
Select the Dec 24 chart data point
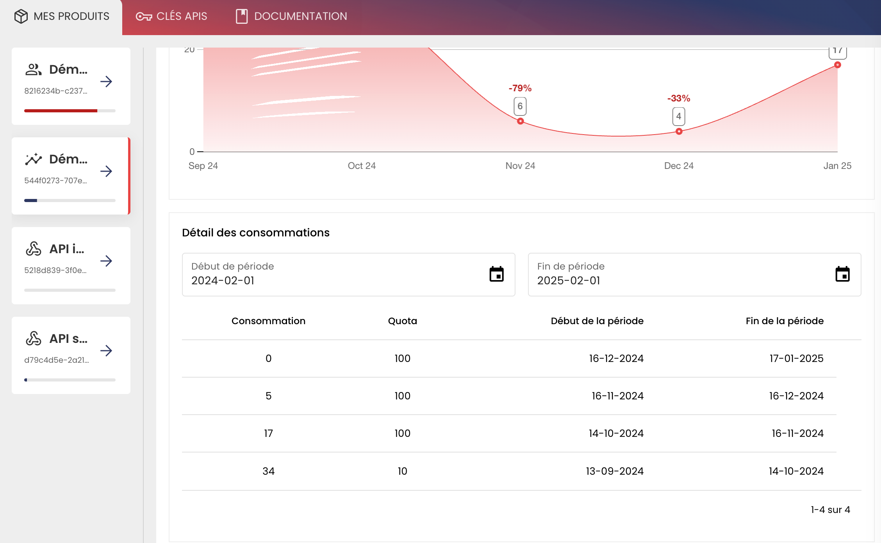(x=679, y=131)
